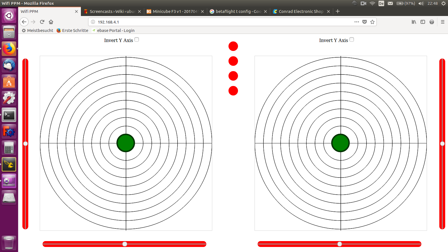Switch to the Screencasts Wiki tab
This screenshot has width=448, height=252.
pyautogui.click(x=113, y=11)
